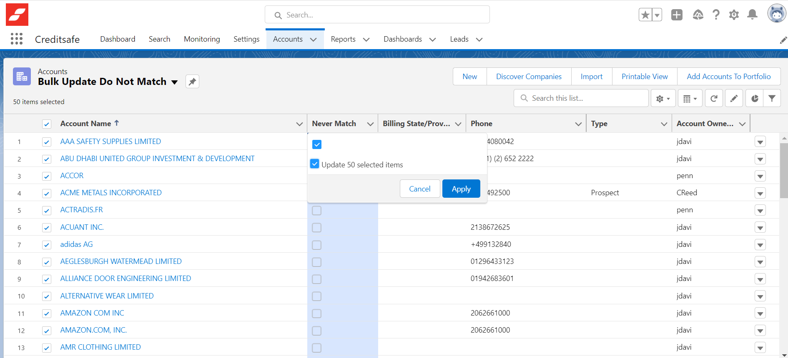Open row actions for AAA SAFETY SUPPLIES LIMITED

click(x=760, y=142)
